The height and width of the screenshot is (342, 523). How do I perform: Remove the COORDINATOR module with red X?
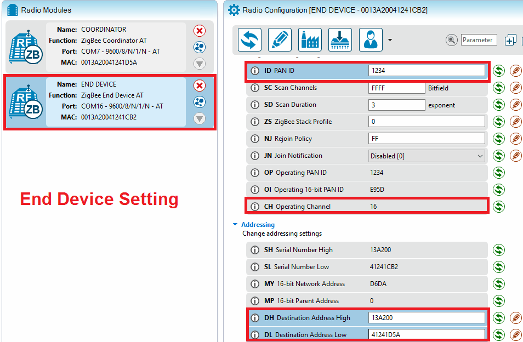[200, 30]
